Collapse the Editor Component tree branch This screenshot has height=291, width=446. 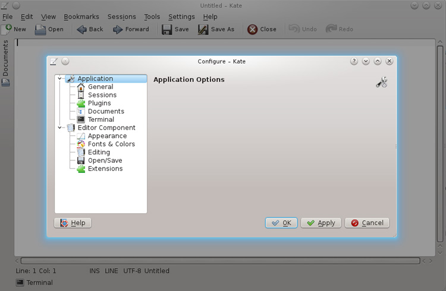click(x=59, y=128)
